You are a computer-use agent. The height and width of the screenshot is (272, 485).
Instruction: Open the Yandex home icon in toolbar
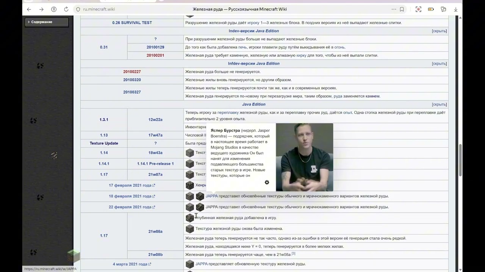[x=54, y=9]
